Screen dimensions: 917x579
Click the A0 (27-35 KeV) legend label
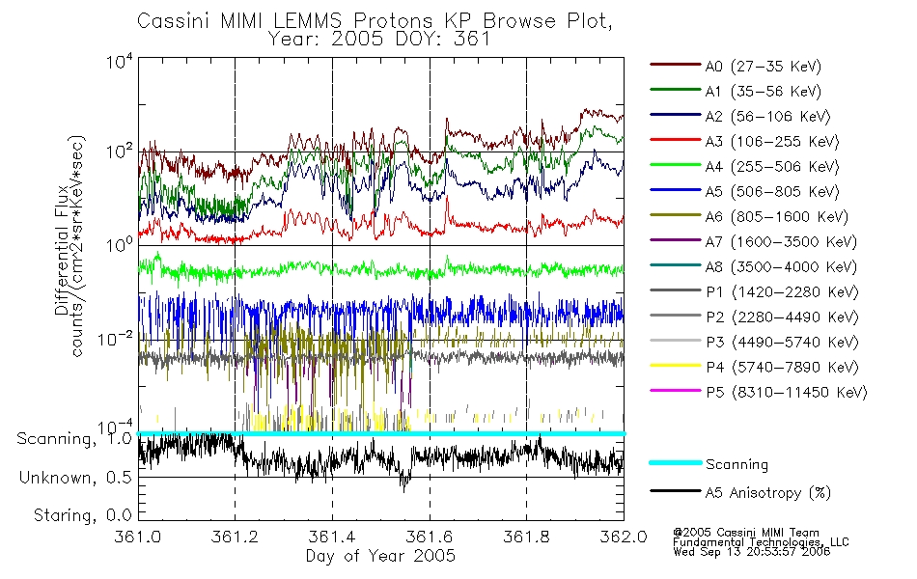tap(763, 67)
